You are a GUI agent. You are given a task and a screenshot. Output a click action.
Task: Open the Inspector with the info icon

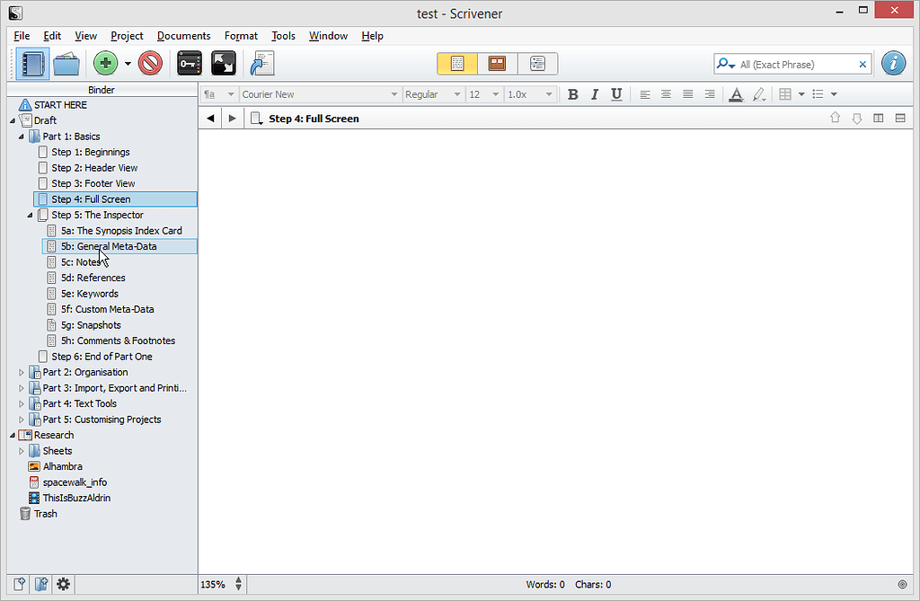click(893, 63)
